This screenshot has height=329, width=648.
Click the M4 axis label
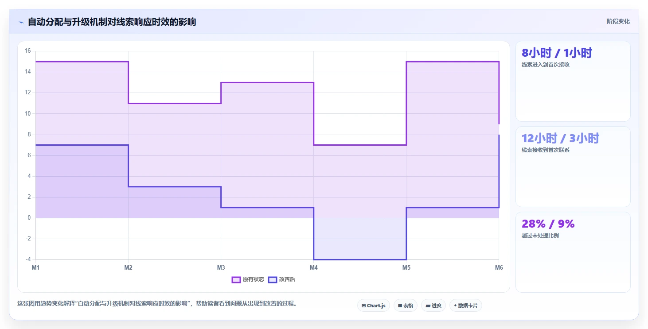tap(313, 267)
